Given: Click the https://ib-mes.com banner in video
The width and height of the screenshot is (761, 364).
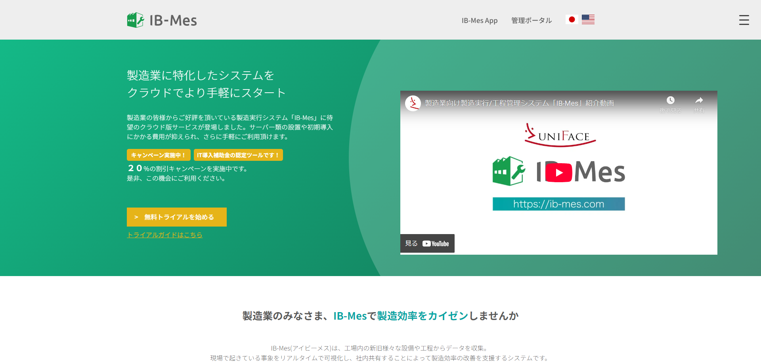Looking at the screenshot, I should point(559,204).
